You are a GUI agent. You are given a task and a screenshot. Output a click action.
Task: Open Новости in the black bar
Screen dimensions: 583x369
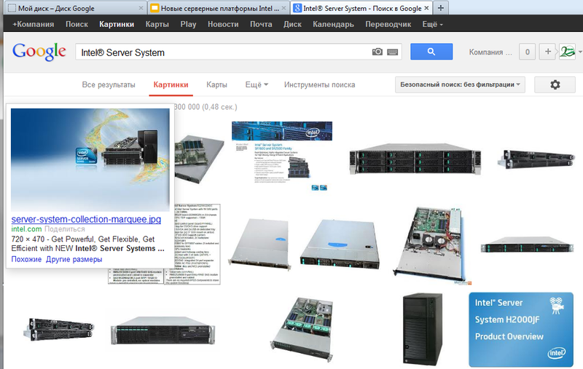tap(223, 25)
